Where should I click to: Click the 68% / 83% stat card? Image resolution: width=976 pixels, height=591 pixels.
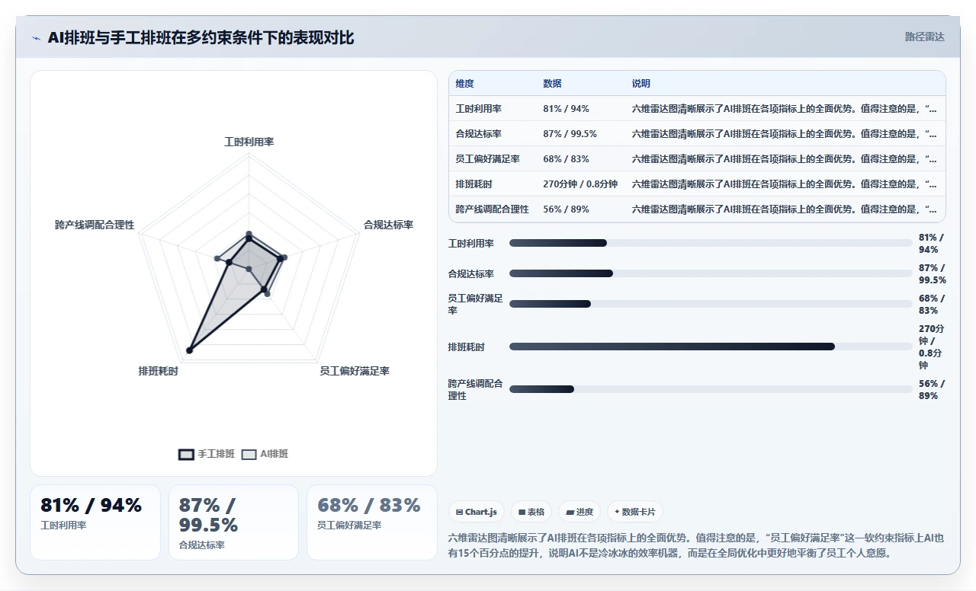(x=372, y=522)
